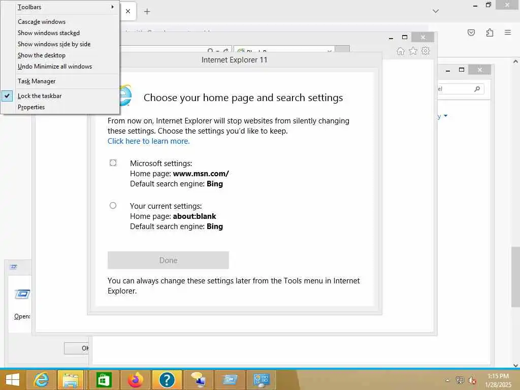Open the Control Panel taskbar icon
The image size is (520, 390).
tap(262, 380)
